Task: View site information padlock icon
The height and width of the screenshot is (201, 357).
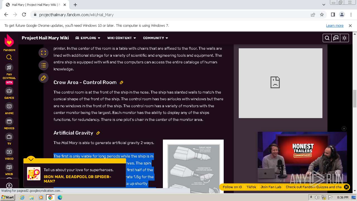Action: tap(35, 15)
